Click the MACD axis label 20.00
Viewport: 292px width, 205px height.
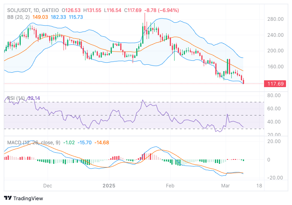click(274, 141)
